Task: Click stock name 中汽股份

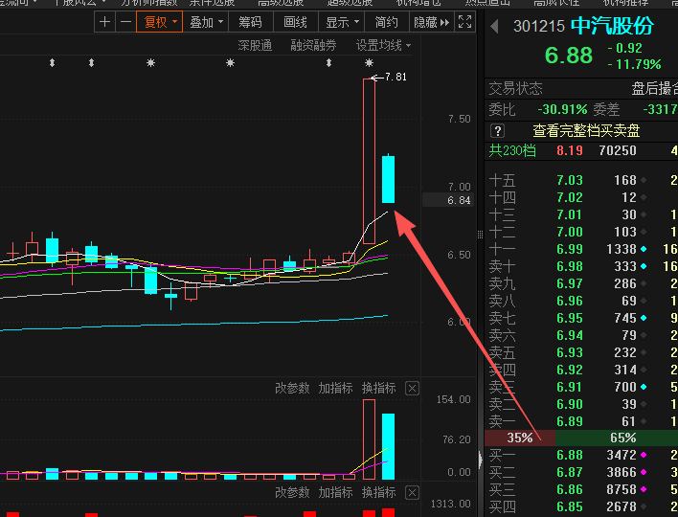Action: (612, 27)
